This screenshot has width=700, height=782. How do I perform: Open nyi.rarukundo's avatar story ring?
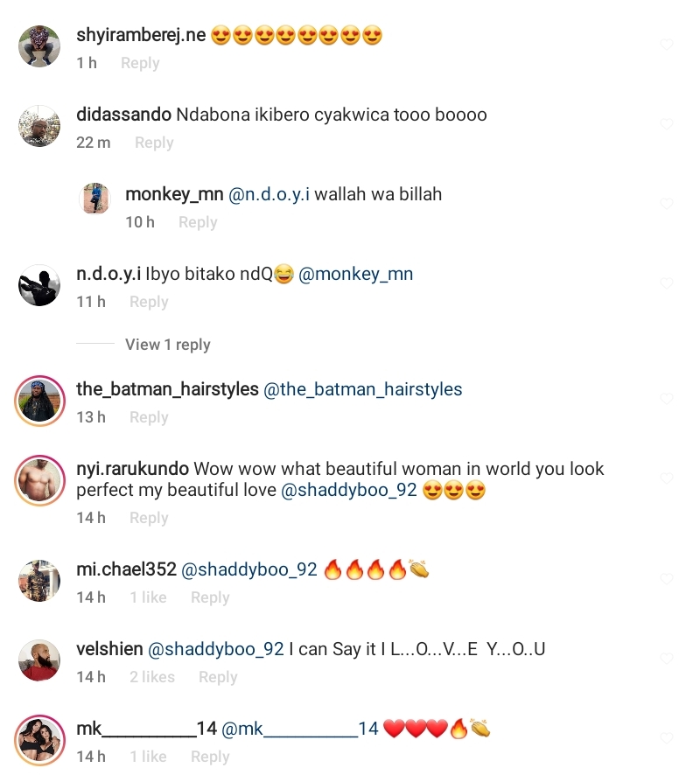click(x=40, y=481)
